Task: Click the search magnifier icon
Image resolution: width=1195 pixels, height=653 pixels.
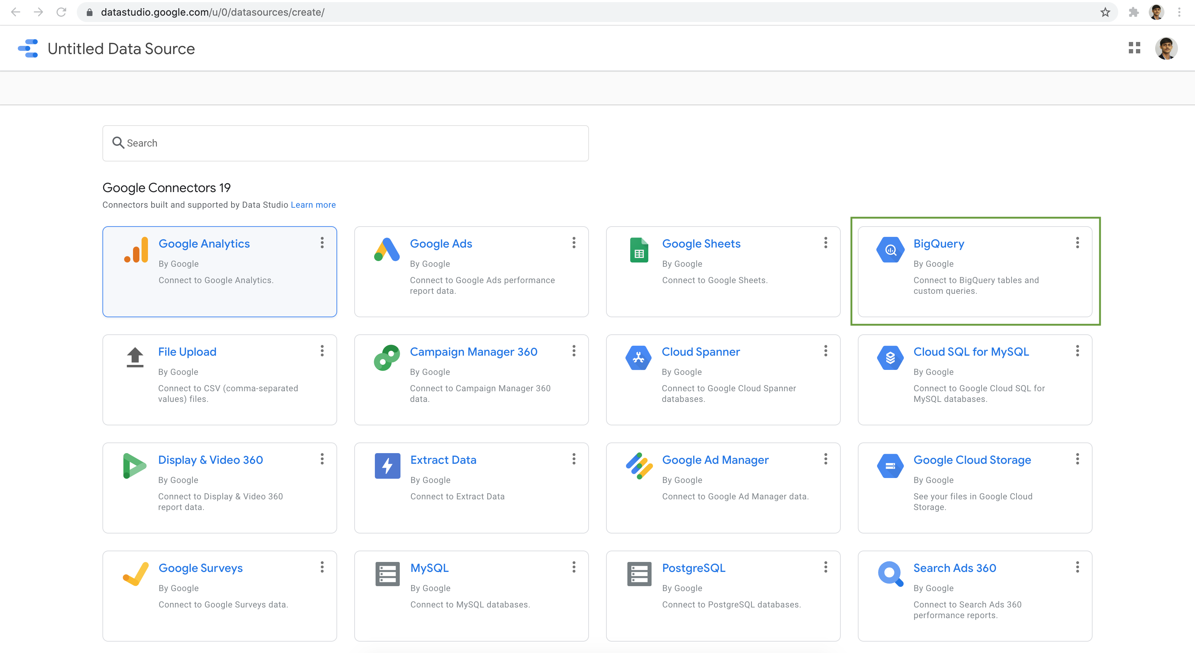Action: (118, 143)
